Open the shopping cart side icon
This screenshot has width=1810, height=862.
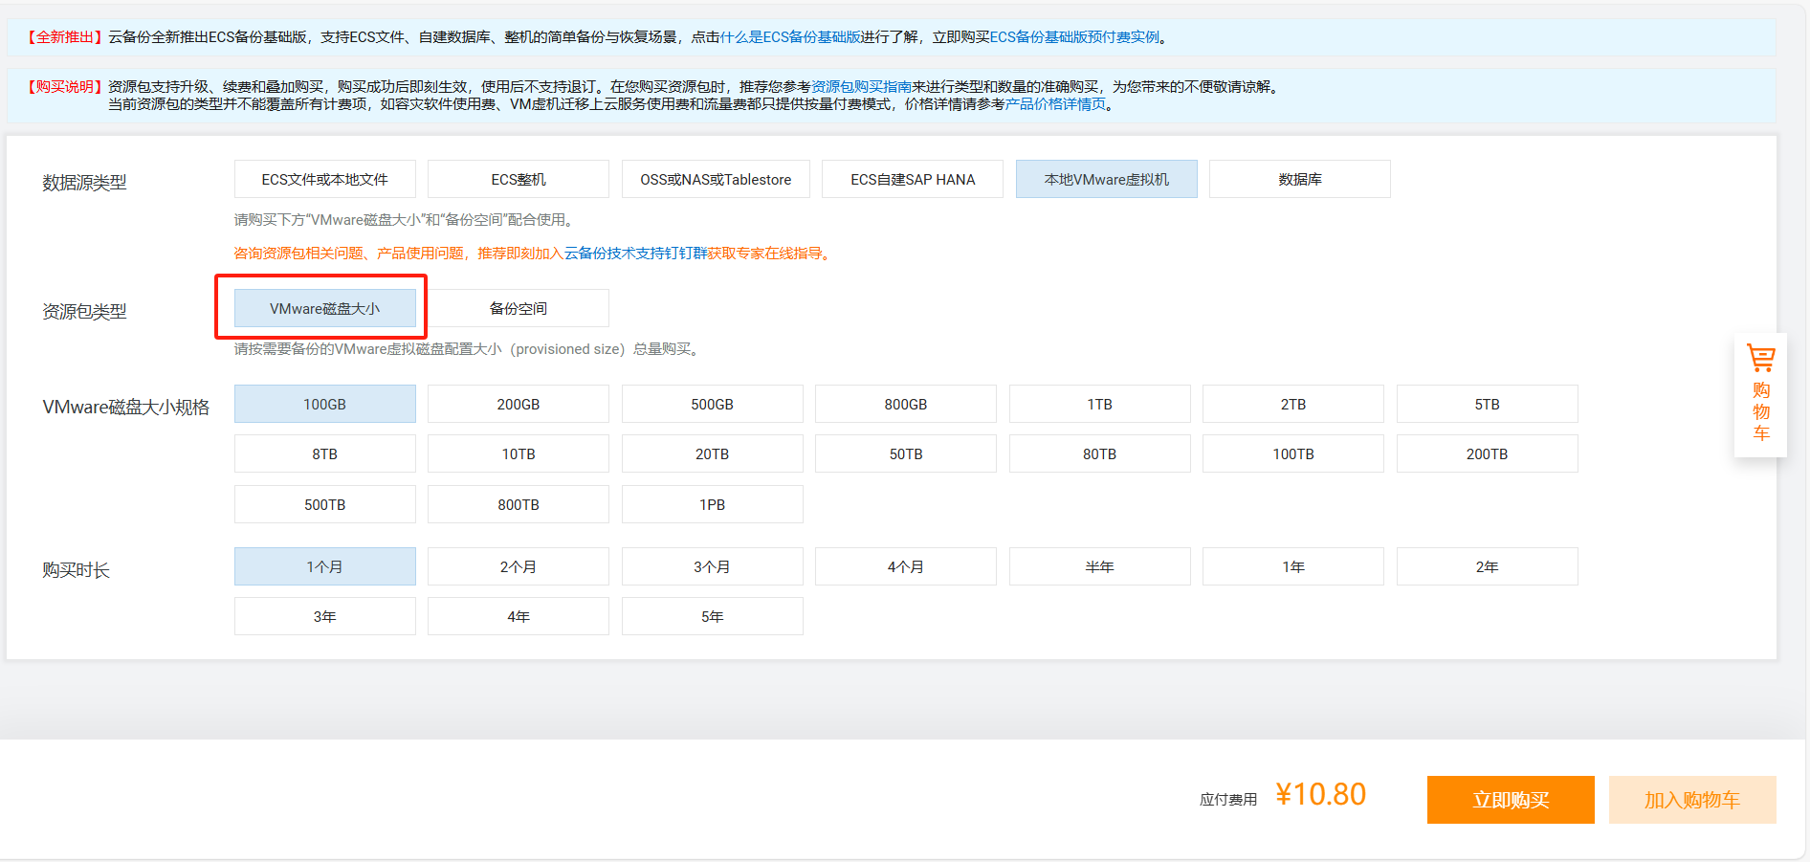tap(1760, 394)
